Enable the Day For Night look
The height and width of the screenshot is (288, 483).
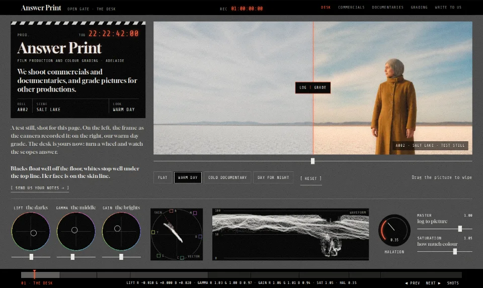pos(273,177)
